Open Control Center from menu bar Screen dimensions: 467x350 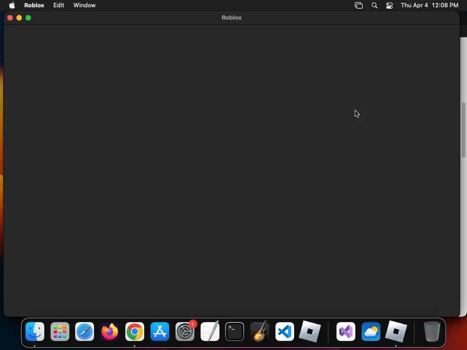[389, 5]
